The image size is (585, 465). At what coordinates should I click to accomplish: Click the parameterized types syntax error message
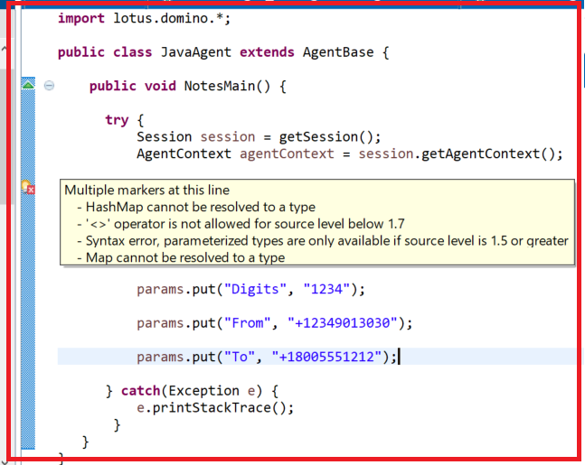[326, 241]
